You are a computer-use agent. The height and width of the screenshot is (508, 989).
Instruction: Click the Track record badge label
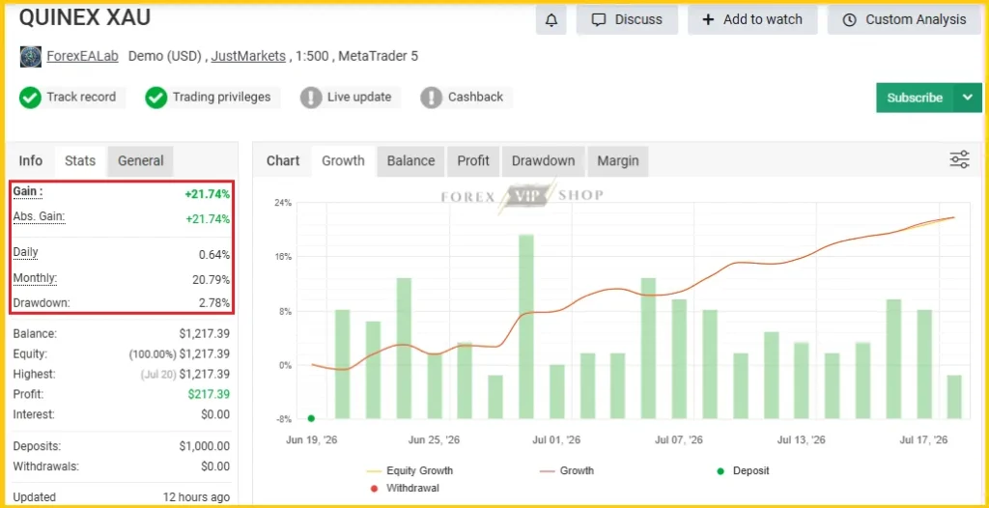pos(81,98)
